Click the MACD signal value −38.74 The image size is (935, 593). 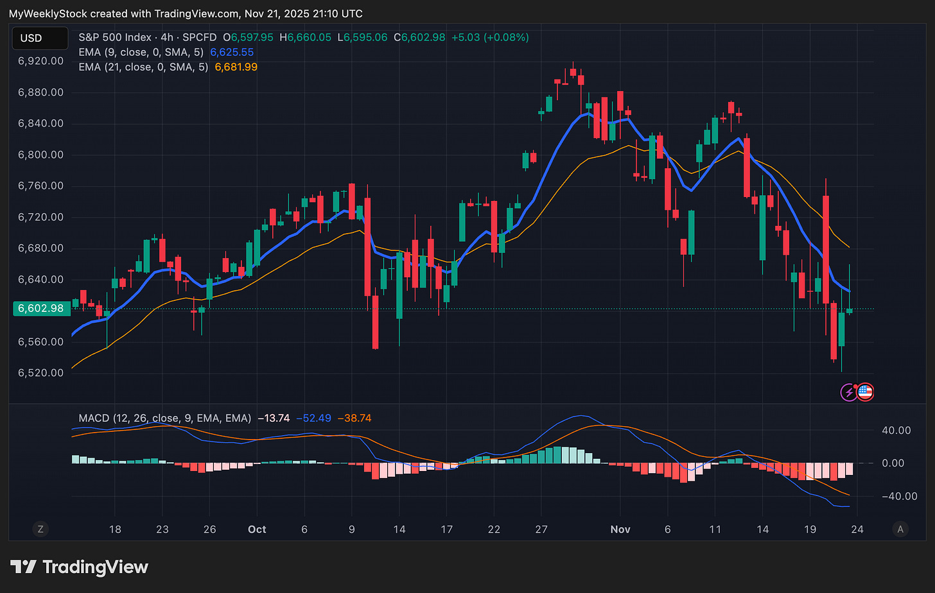point(354,418)
